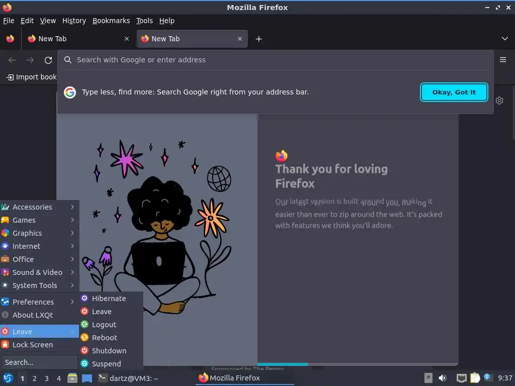This screenshot has height=386, width=515.
Task: Open the Tools menu
Action: click(x=144, y=21)
